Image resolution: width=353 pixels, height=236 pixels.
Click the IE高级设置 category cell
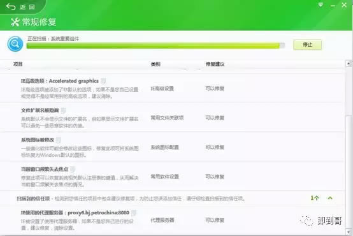point(162,89)
